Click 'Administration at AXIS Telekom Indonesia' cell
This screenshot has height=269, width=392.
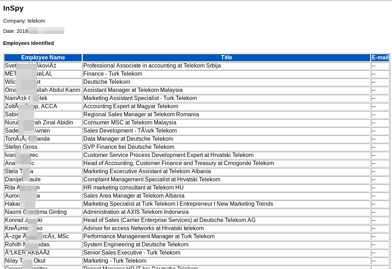(x=136, y=212)
